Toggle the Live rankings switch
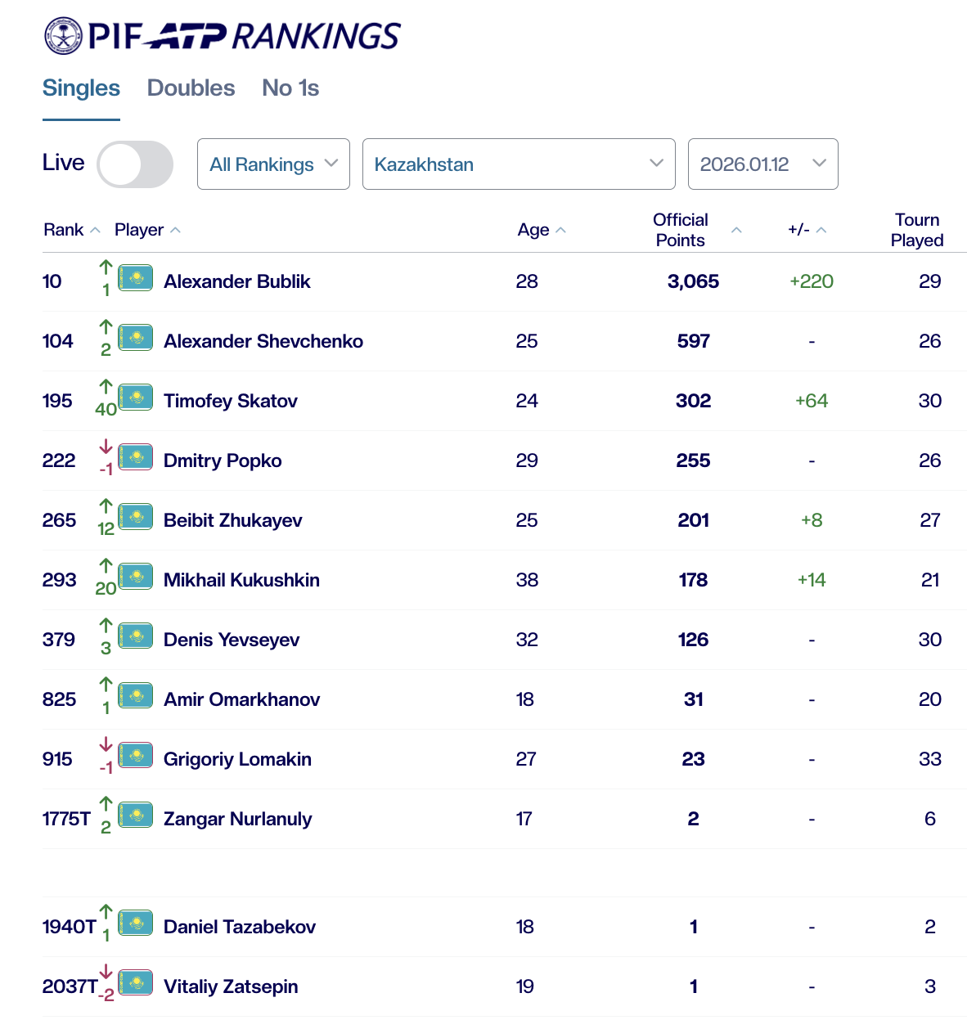The width and height of the screenshot is (967, 1029). [x=135, y=164]
